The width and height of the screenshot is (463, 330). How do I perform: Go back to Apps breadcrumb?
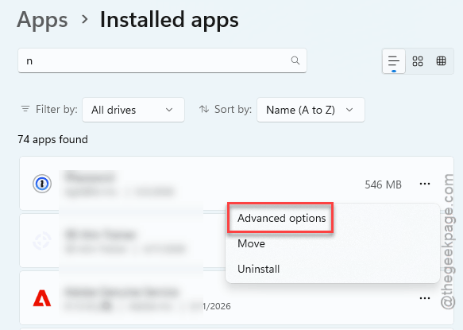[x=42, y=20]
